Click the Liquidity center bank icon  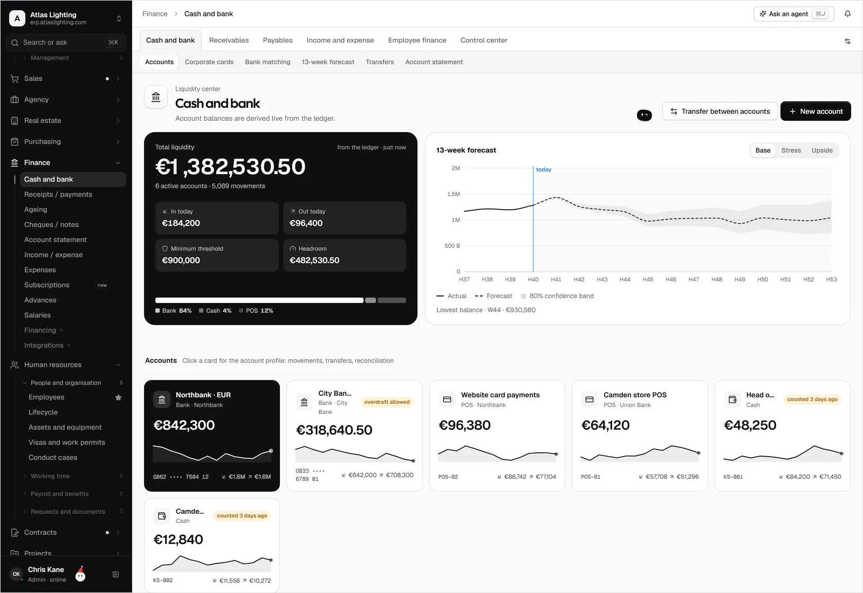(156, 97)
